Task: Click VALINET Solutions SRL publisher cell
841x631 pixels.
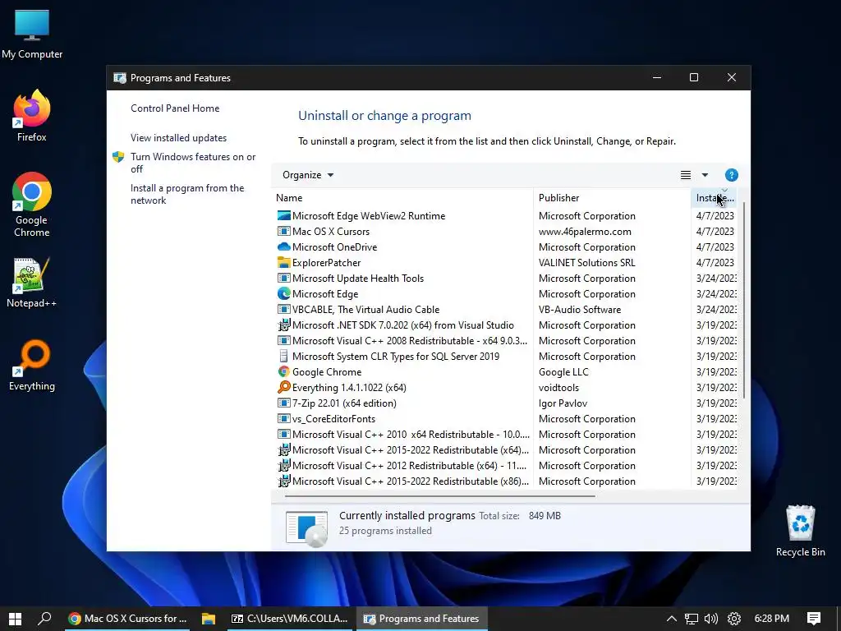Action: 586,262
